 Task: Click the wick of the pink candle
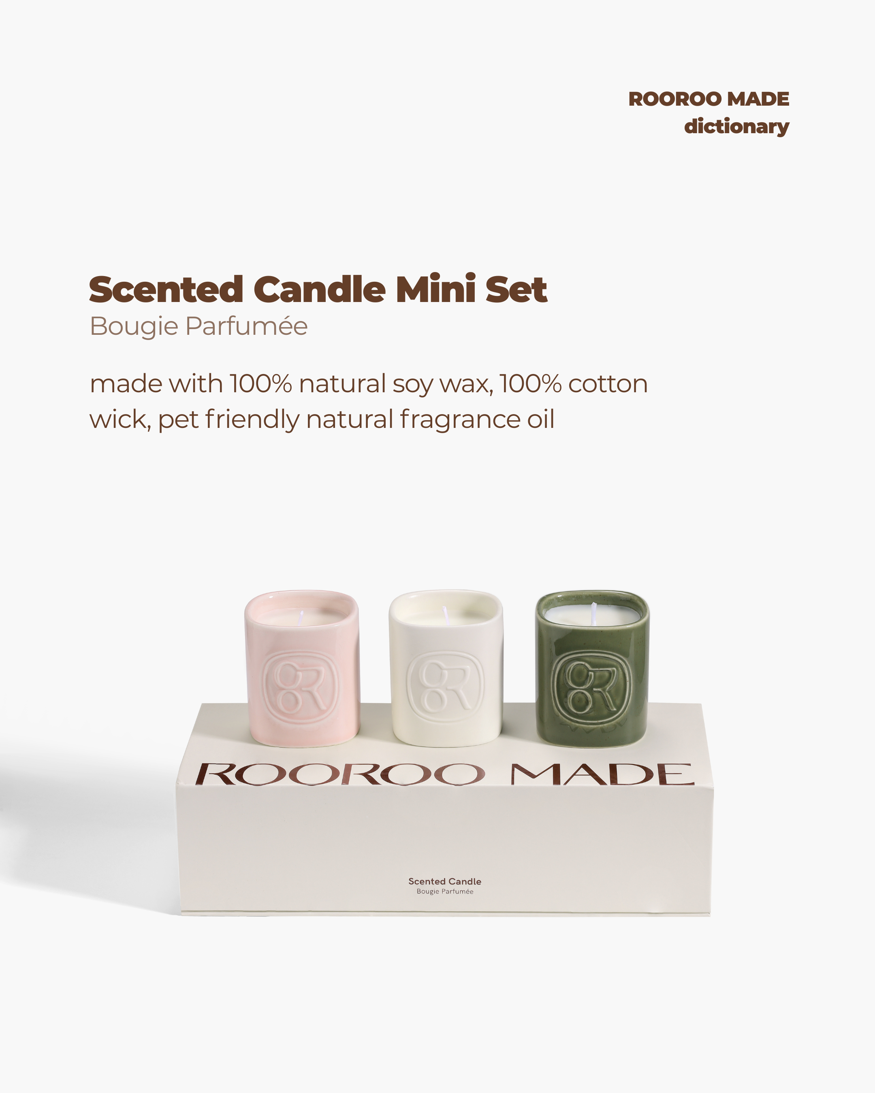pyautogui.click(x=301, y=617)
